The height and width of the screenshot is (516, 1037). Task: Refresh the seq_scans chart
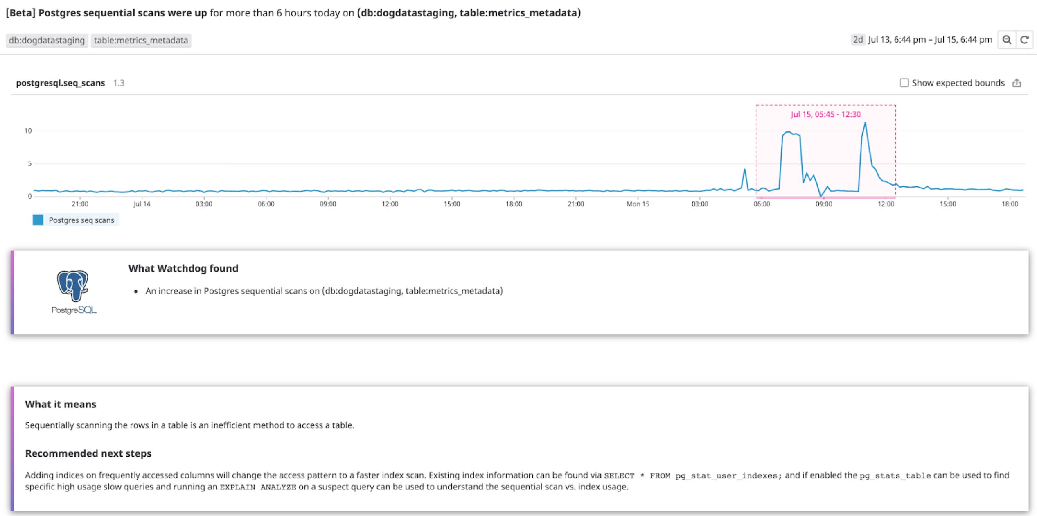1025,40
